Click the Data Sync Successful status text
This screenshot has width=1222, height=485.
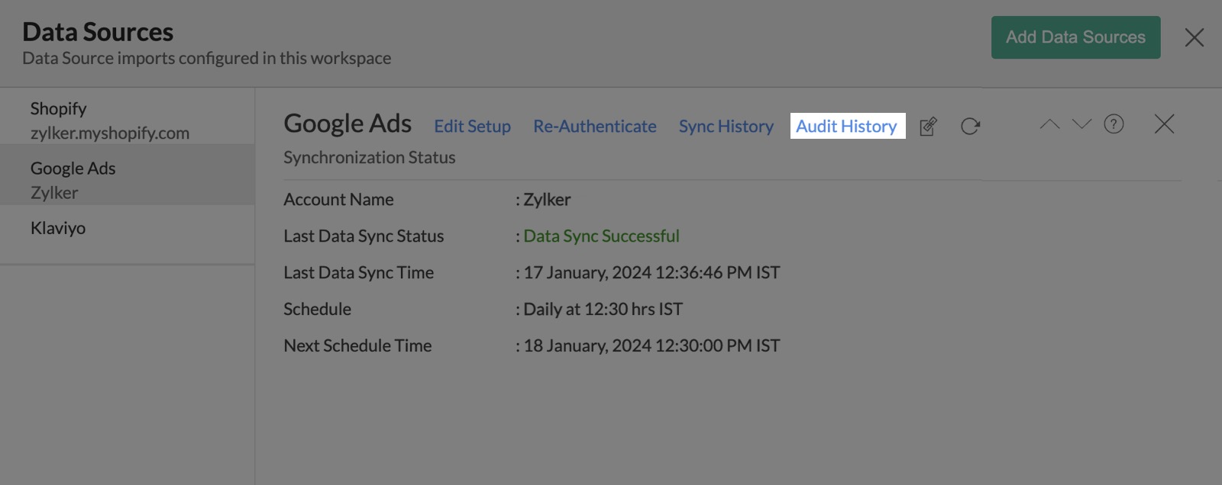(x=601, y=236)
